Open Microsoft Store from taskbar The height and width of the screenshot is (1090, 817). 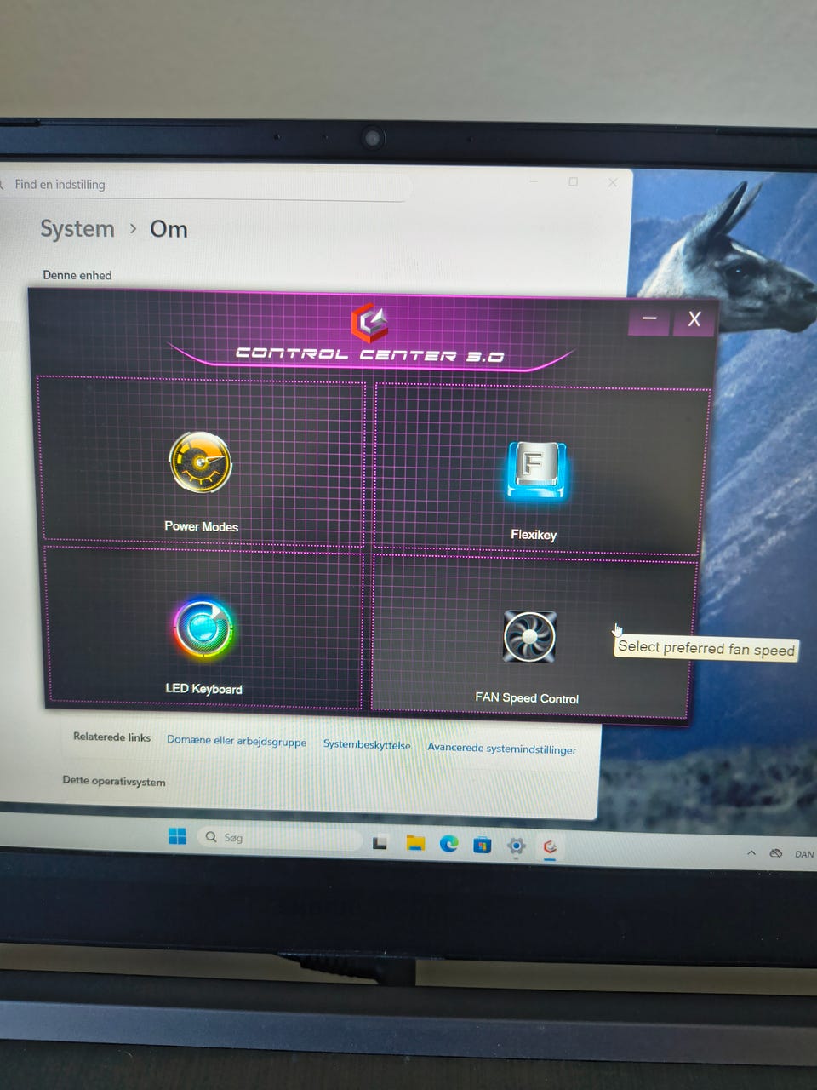482,845
